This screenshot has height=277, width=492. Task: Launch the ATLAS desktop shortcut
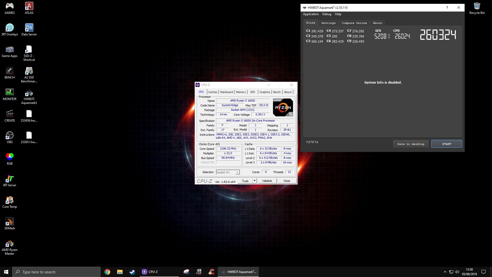pos(29,8)
